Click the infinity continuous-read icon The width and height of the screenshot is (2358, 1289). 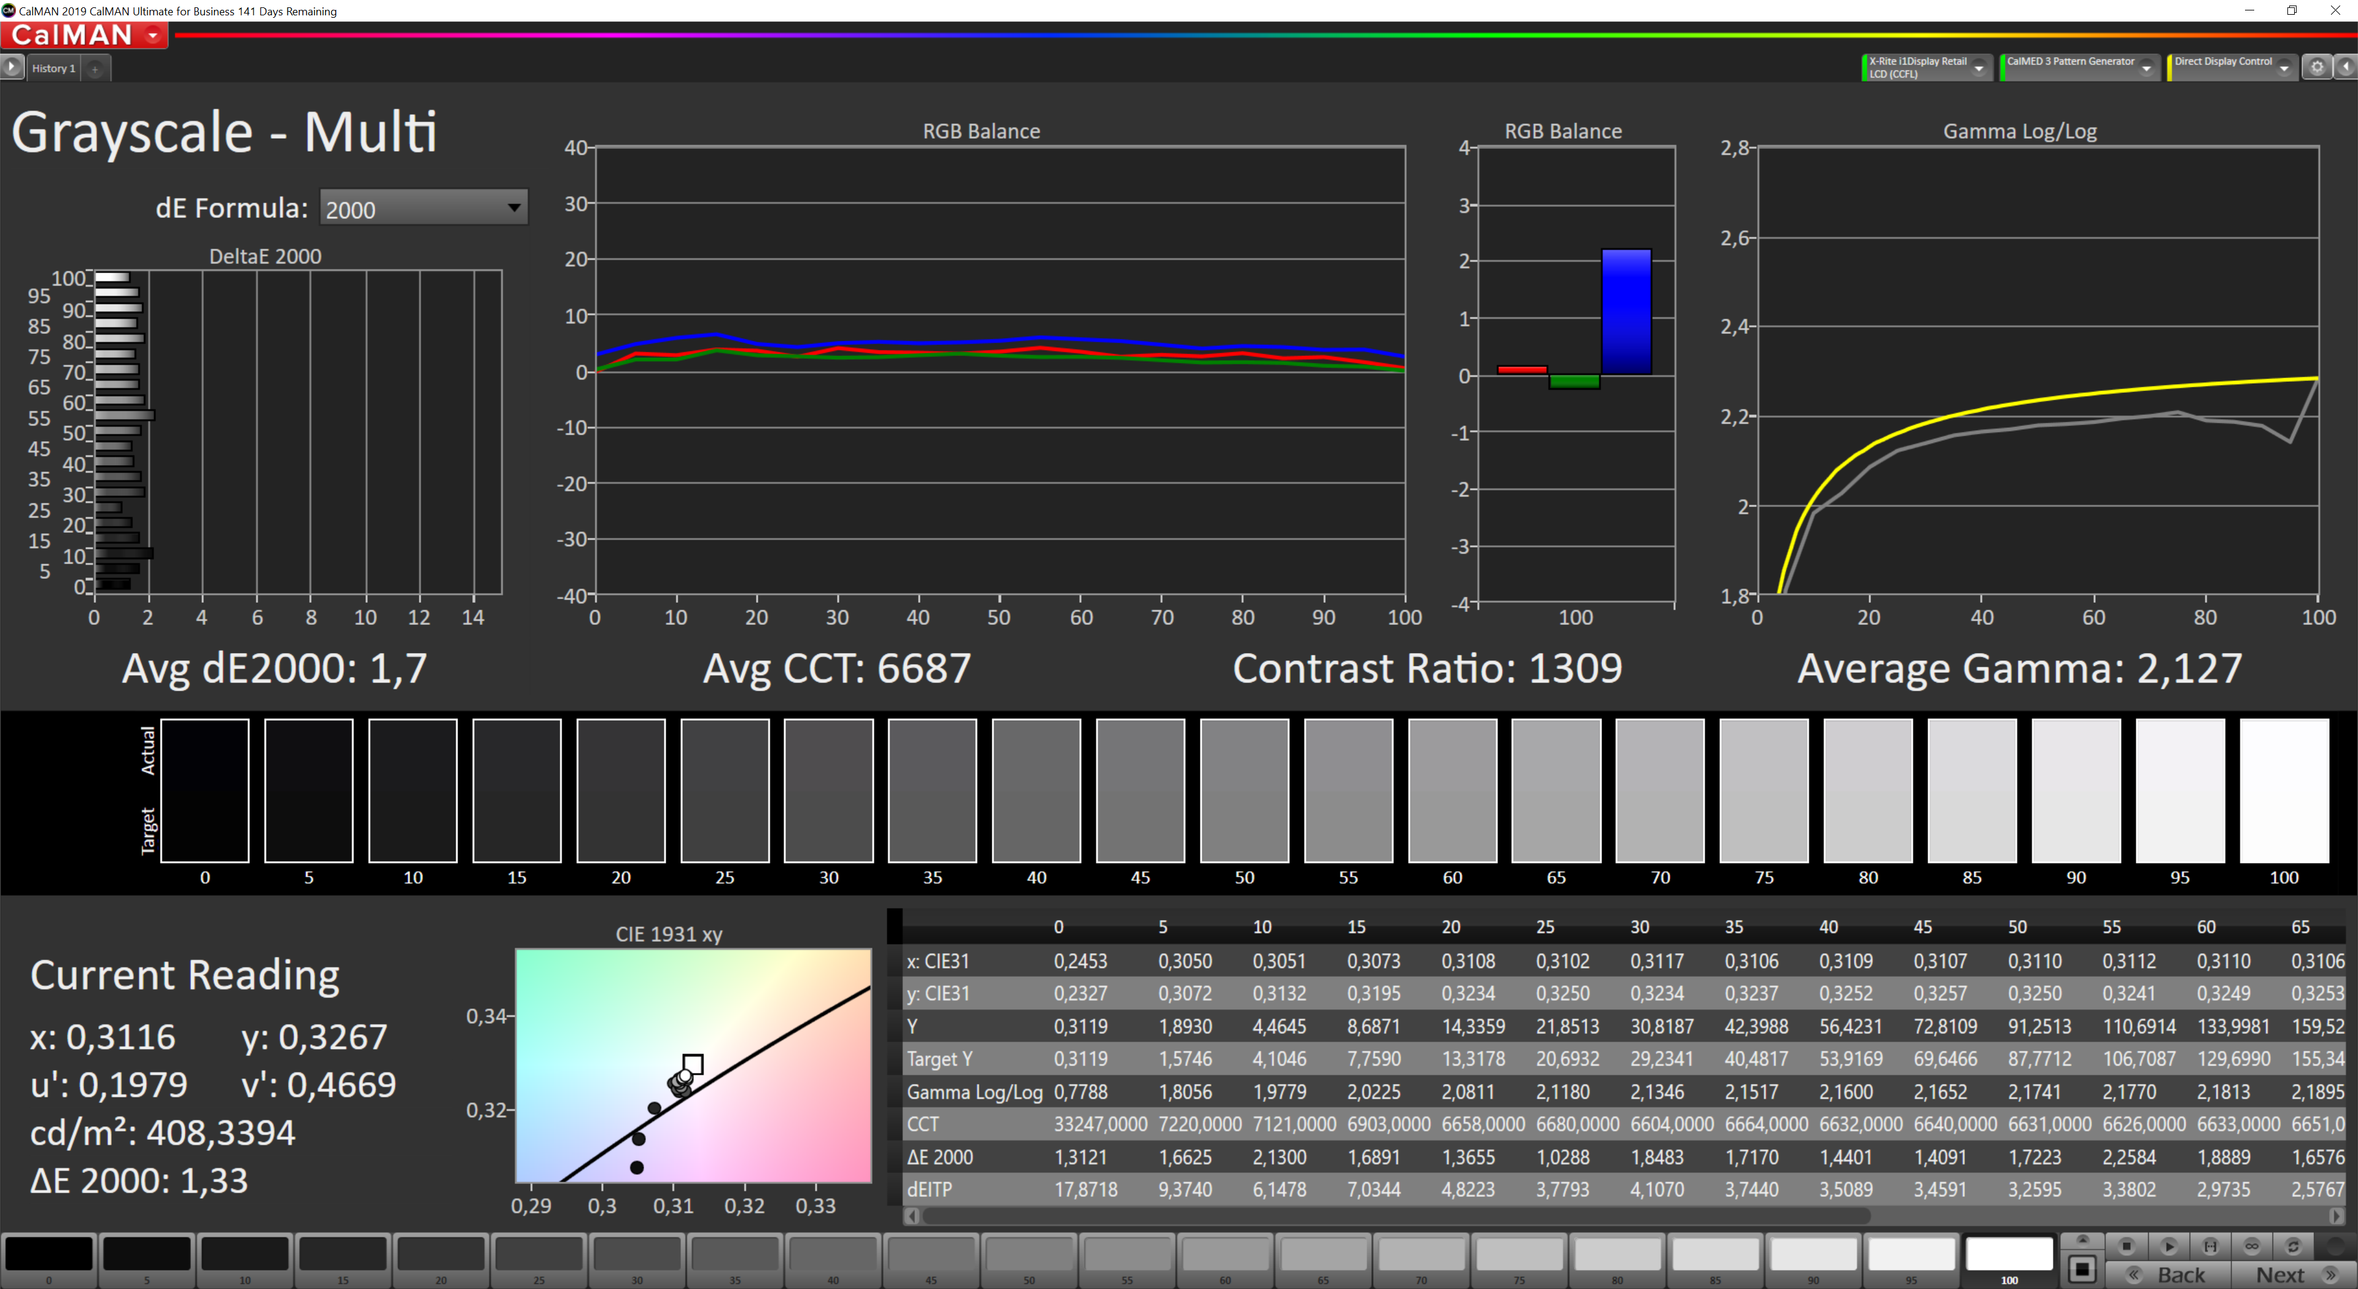tap(2252, 1246)
